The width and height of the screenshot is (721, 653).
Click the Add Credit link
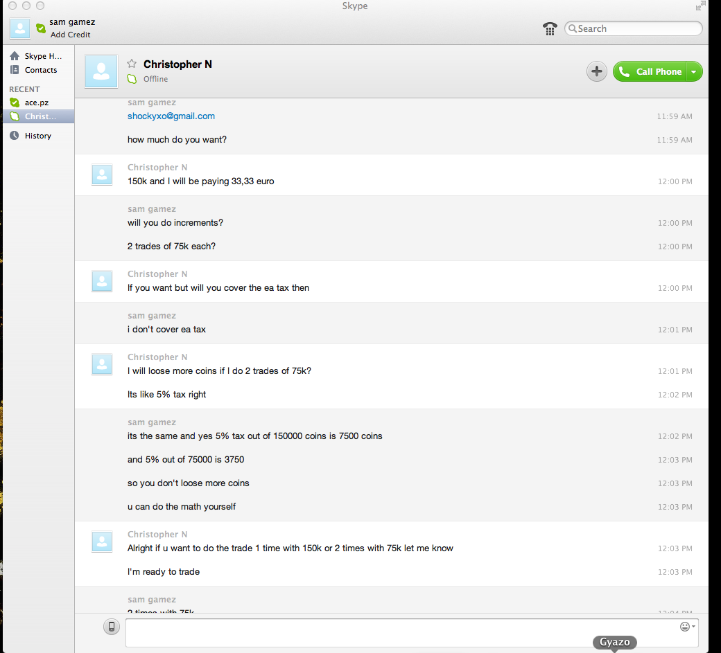click(x=70, y=35)
